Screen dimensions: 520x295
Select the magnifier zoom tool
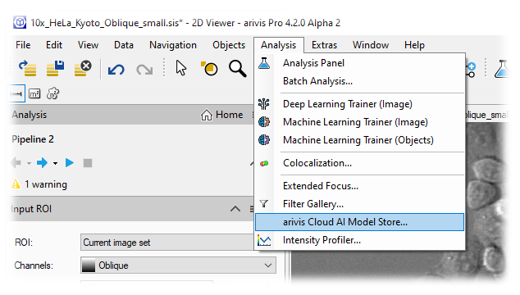(x=238, y=69)
